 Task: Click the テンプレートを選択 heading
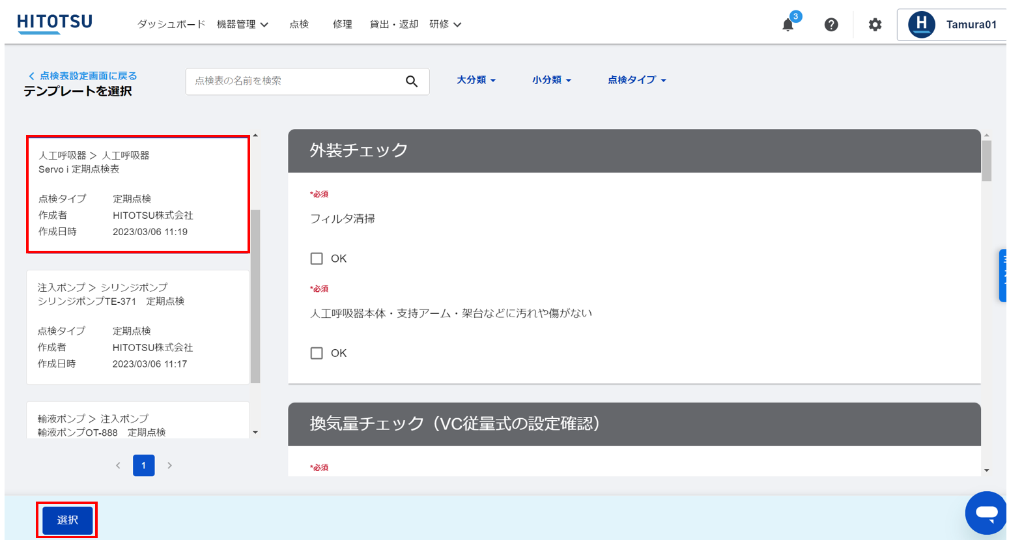coord(78,91)
